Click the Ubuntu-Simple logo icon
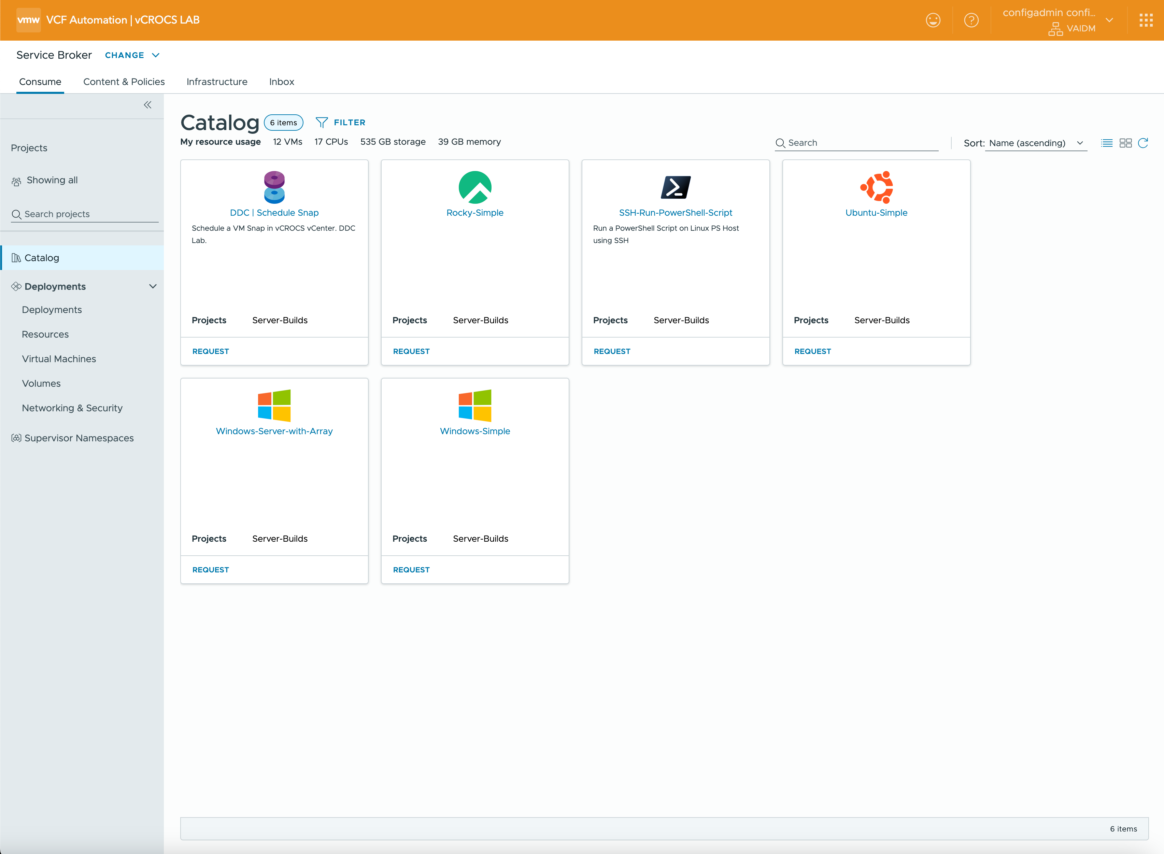This screenshot has width=1164, height=854. click(876, 187)
